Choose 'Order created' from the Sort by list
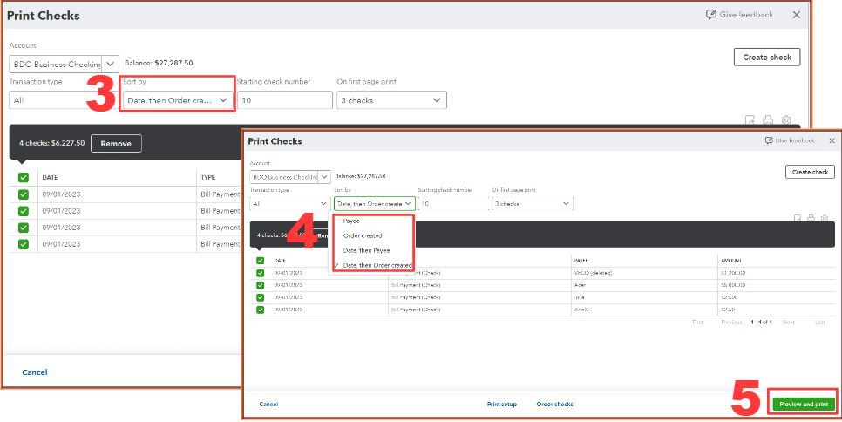842x422 pixels. click(x=363, y=235)
